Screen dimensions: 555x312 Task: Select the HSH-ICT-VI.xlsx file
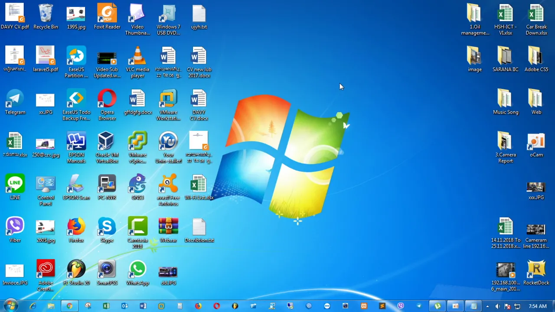pos(506,19)
